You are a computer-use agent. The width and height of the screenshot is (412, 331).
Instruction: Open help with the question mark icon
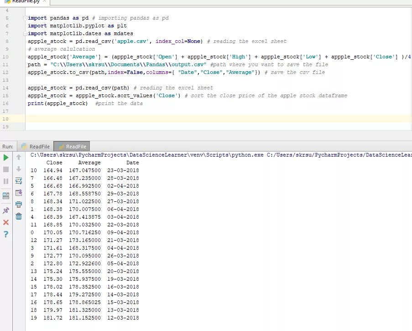coord(6,234)
